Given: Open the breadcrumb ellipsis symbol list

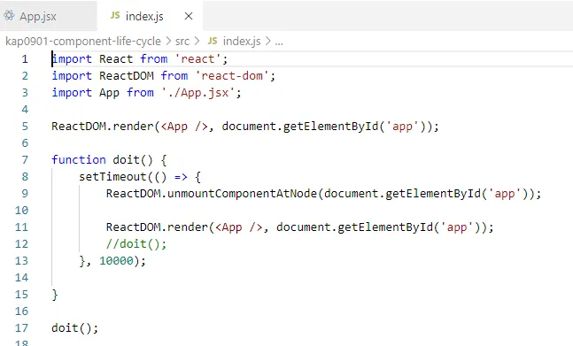Looking at the screenshot, I should point(279,42).
